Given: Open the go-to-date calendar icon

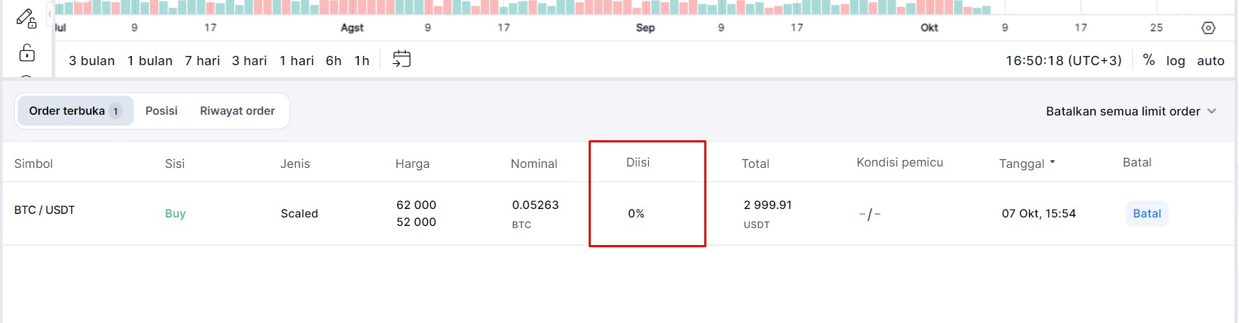Looking at the screenshot, I should pyautogui.click(x=401, y=59).
